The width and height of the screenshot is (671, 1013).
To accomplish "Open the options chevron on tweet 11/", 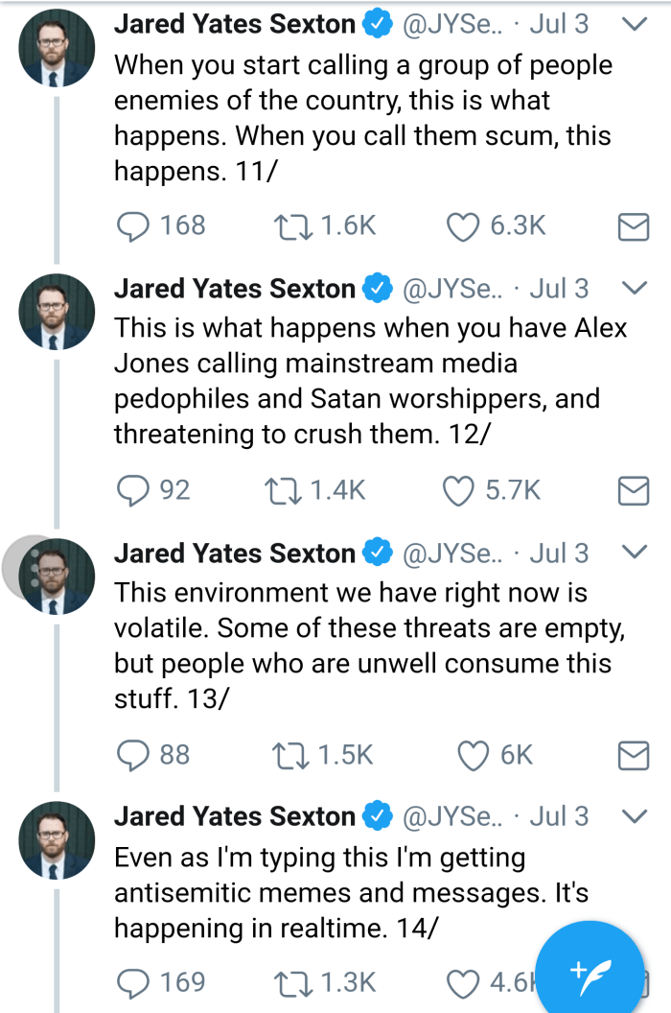I will tap(635, 24).
